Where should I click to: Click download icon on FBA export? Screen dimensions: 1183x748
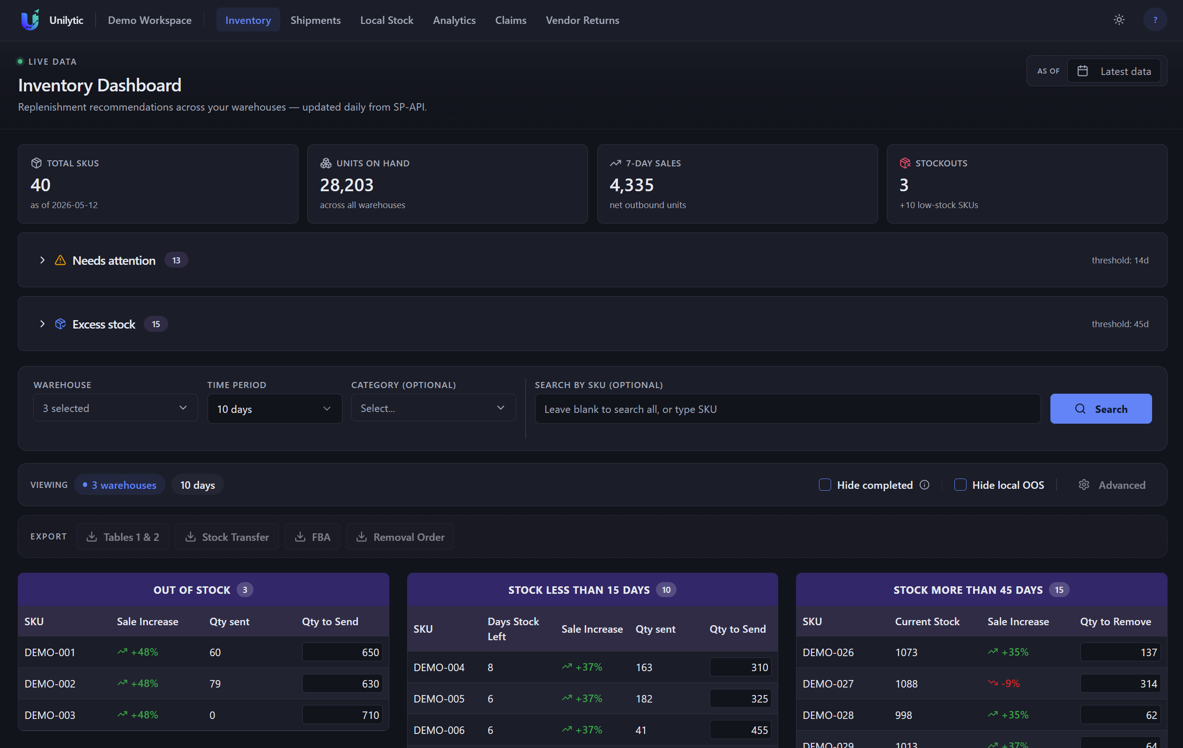click(300, 537)
